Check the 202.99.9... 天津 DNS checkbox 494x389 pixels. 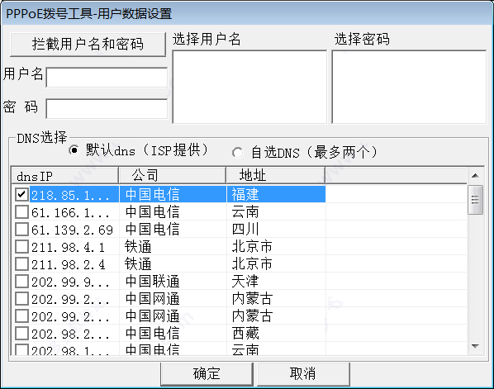point(21,282)
